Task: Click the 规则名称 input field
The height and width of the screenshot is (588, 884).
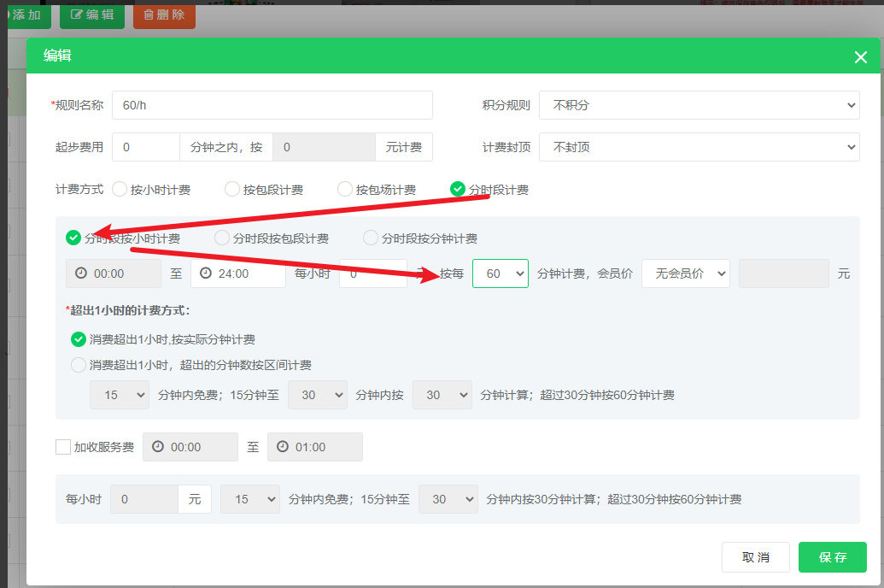Action: coord(272,105)
